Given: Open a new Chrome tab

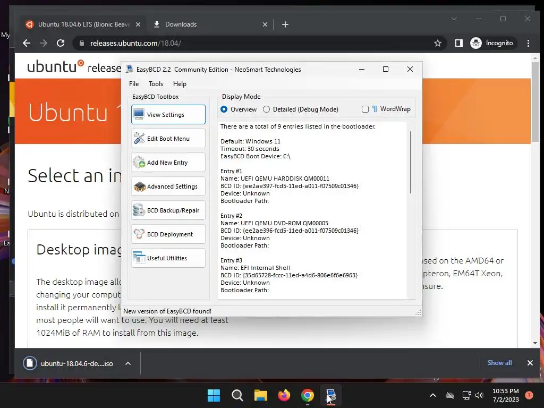Looking at the screenshot, I should click(x=285, y=24).
